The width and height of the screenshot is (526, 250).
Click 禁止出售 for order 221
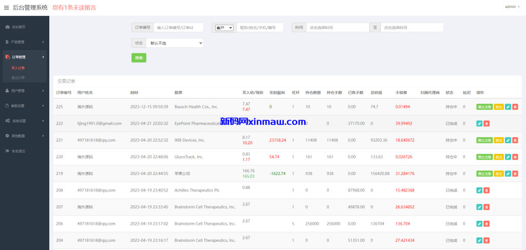click(x=484, y=140)
